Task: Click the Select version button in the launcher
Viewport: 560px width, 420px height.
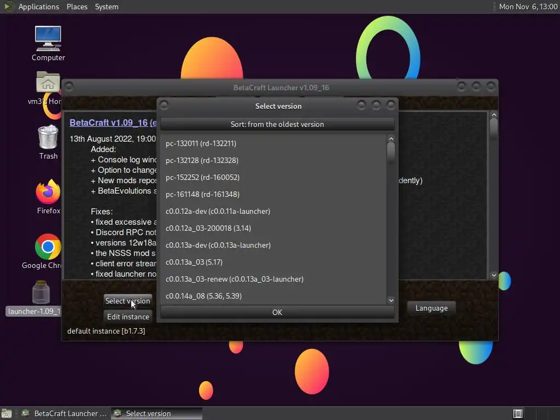Action: click(128, 301)
